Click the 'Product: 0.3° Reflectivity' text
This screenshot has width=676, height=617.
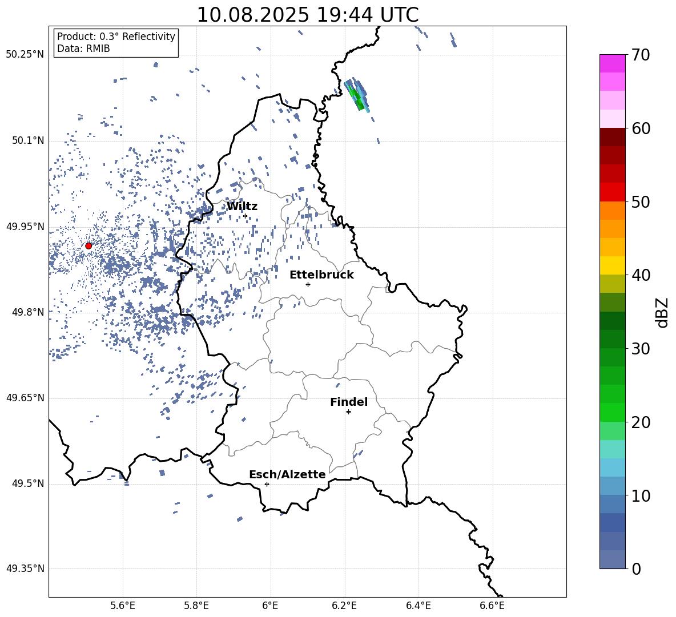point(116,36)
